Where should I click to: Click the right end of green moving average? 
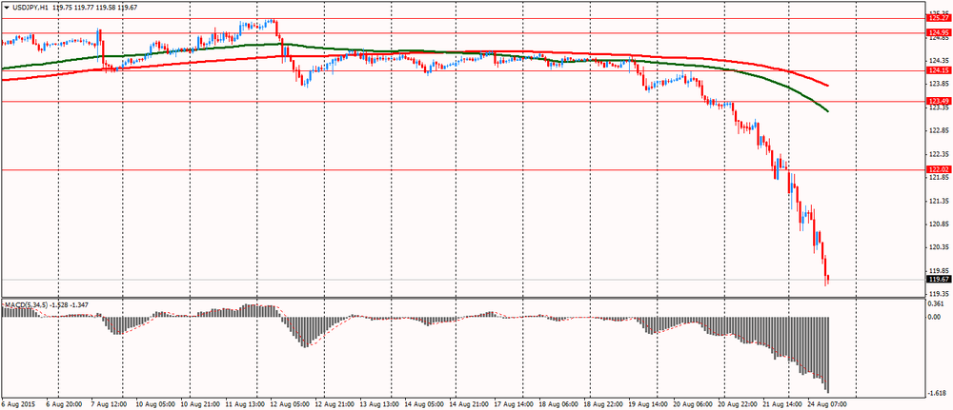pyautogui.click(x=826, y=111)
